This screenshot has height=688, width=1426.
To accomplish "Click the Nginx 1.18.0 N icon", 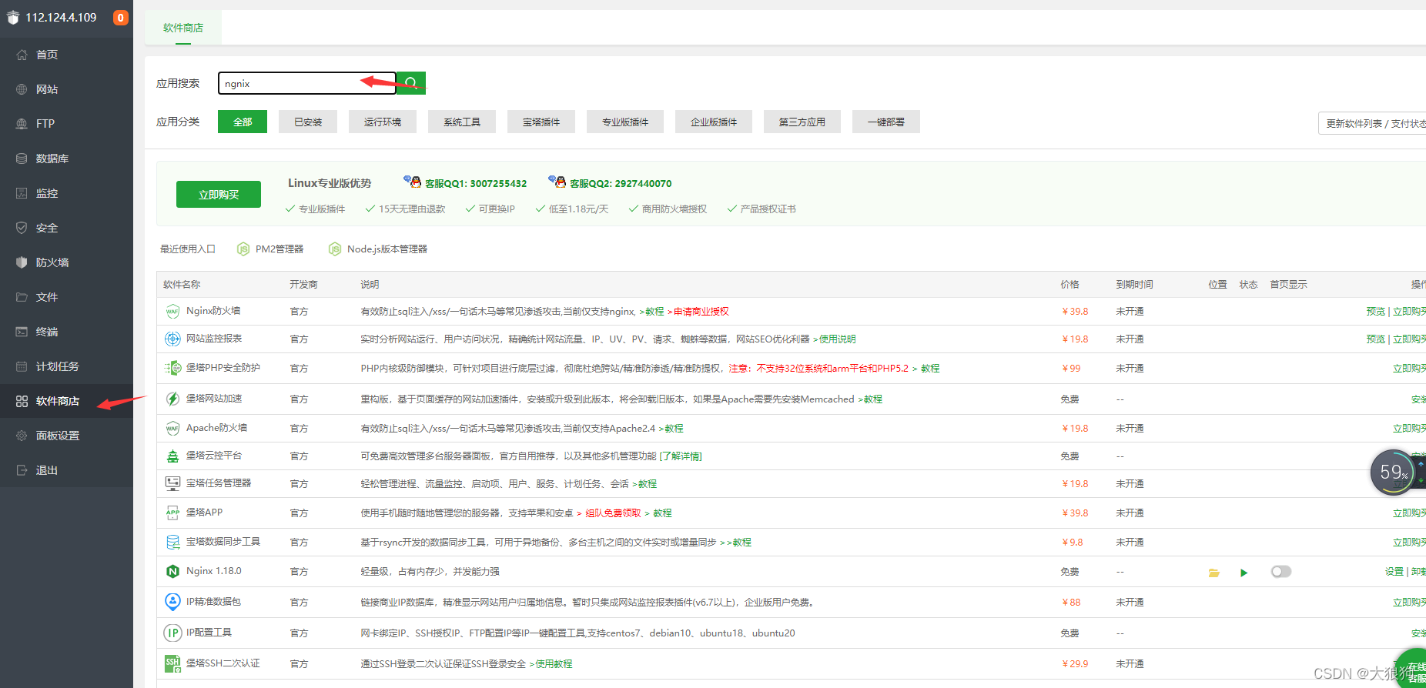I will point(172,571).
